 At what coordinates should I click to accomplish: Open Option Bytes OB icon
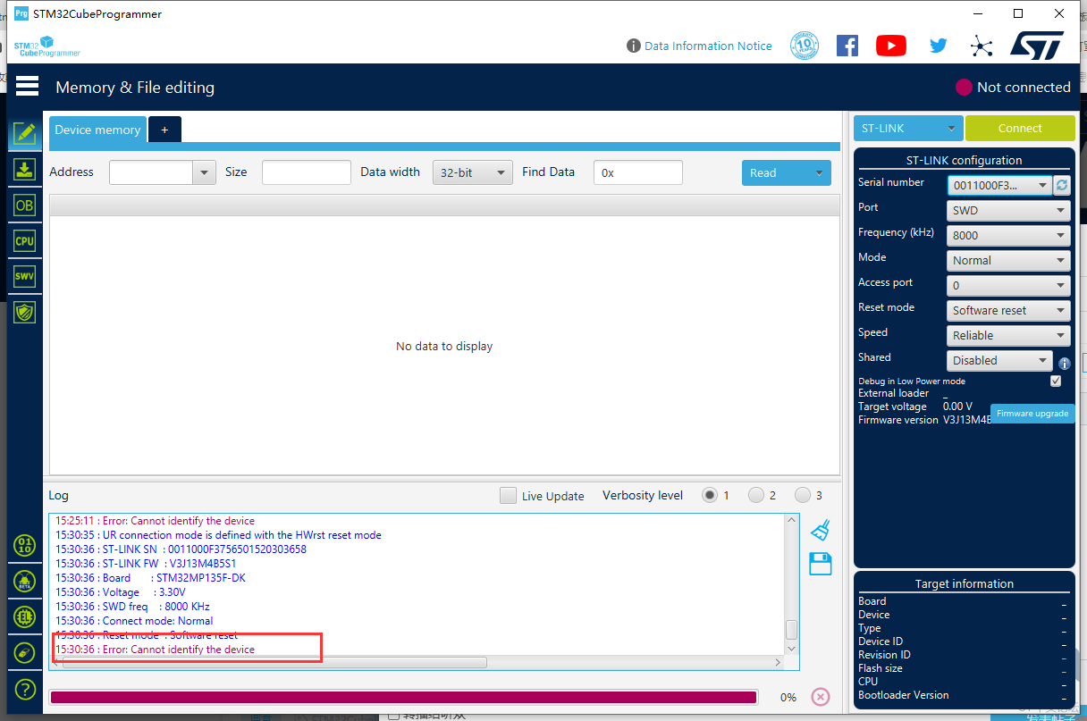(24, 205)
